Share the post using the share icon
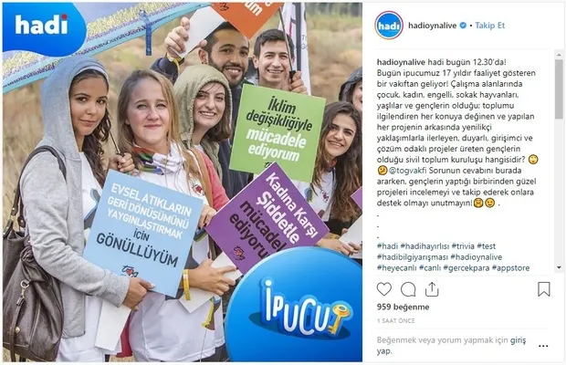Image resolution: width=566 pixels, height=365 pixels. [x=432, y=289]
